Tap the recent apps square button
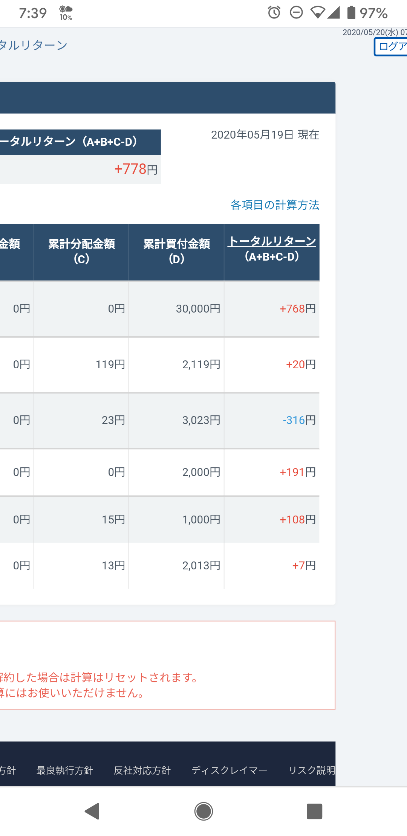The height and width of the screenshot is (836, 407). [x=314, y=811]
